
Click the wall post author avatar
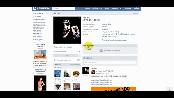(x=86, y=71)
